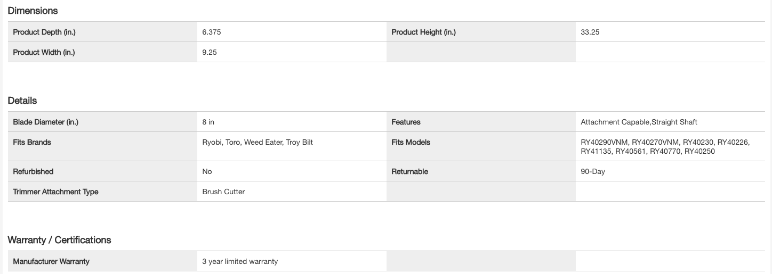Select the Product Depth (in.) label
This screenshot has width=772, height=274.
tap(44, 32)
